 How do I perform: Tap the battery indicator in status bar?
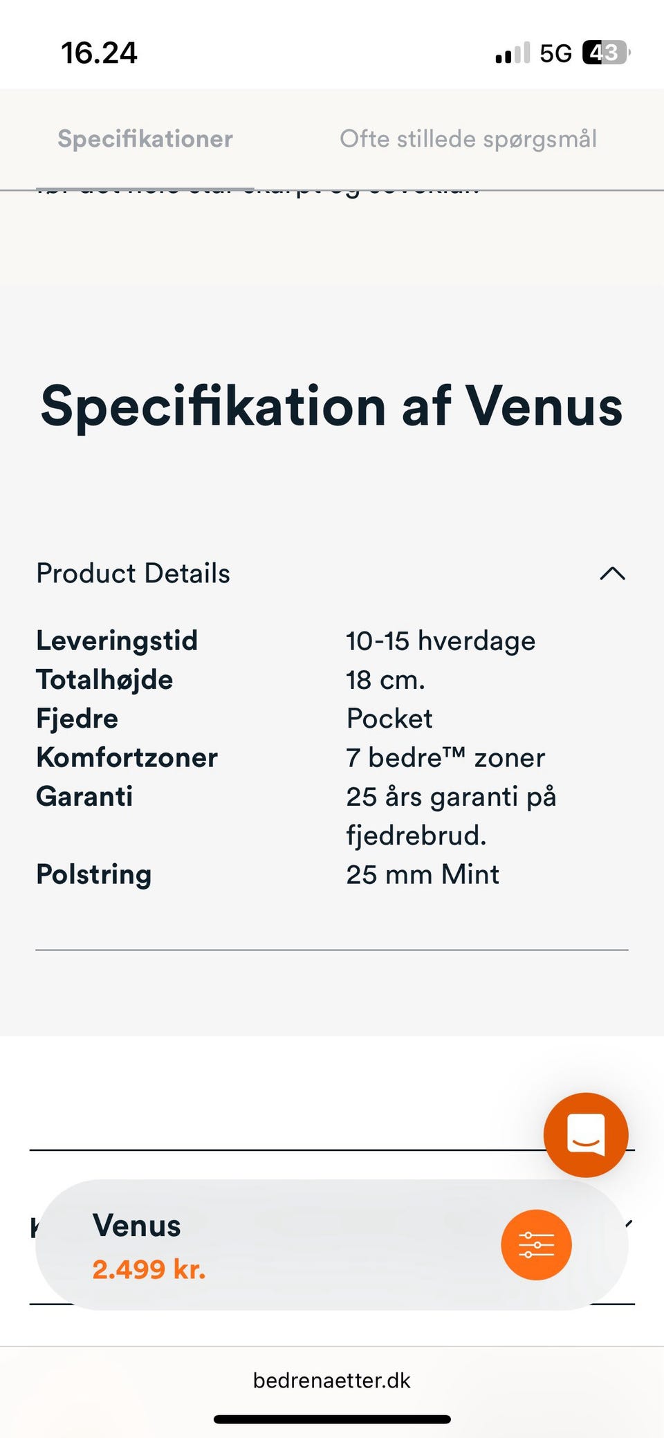pyautogui.click(x=605, y=53)
